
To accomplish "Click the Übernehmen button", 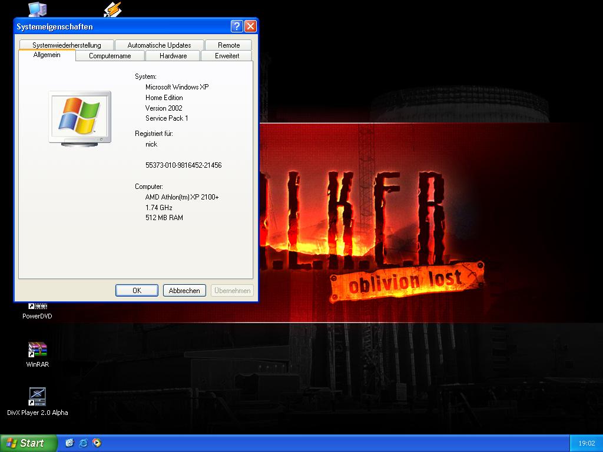I will [x=232, y=291].
